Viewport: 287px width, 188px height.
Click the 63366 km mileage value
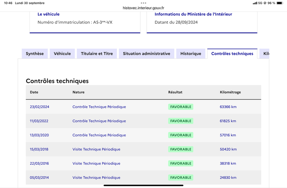[228, 107]
